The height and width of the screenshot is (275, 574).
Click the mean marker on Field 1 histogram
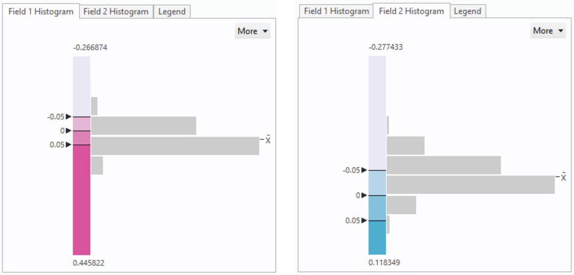tap(268, 140)
